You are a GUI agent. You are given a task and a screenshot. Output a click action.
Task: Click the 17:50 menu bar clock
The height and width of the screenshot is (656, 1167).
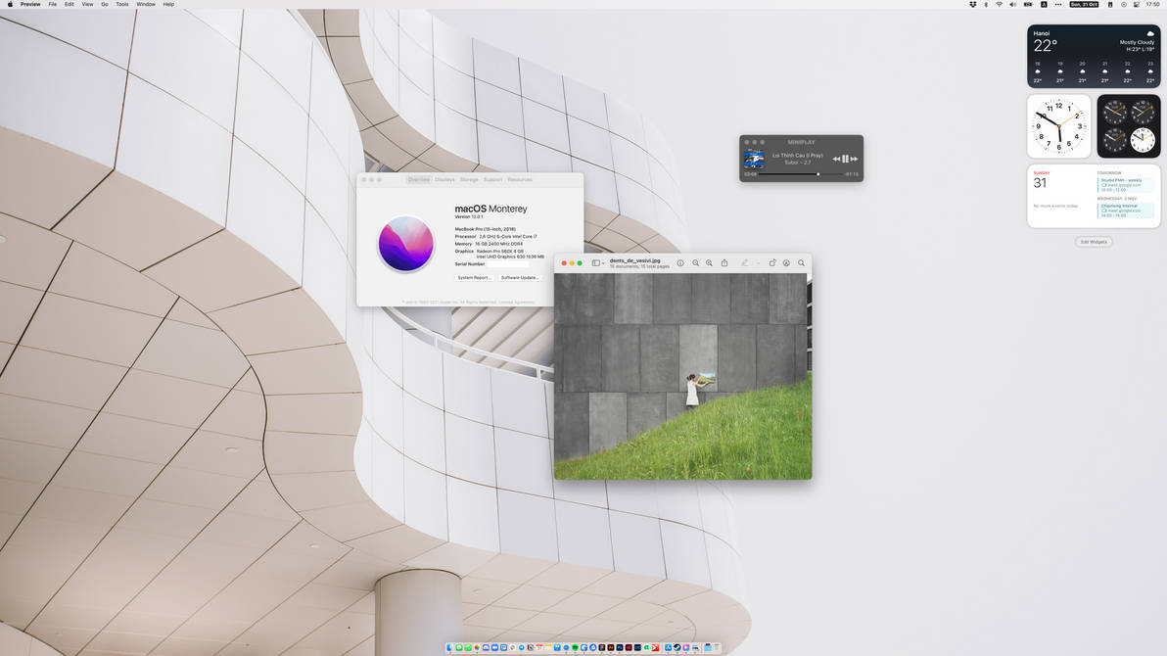tap(1152, 5)
